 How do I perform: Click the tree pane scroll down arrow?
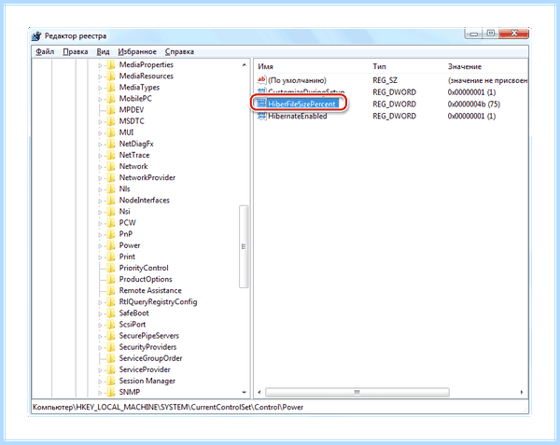pyautogui.click(x=245, y=392)
